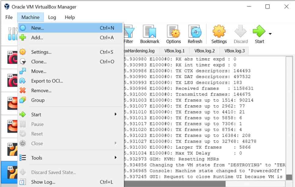The height and width of the screenshot is (187, 295).
Task: Choose Settings... menu entry
Action: pyautogui.click(x=71, y=52)
